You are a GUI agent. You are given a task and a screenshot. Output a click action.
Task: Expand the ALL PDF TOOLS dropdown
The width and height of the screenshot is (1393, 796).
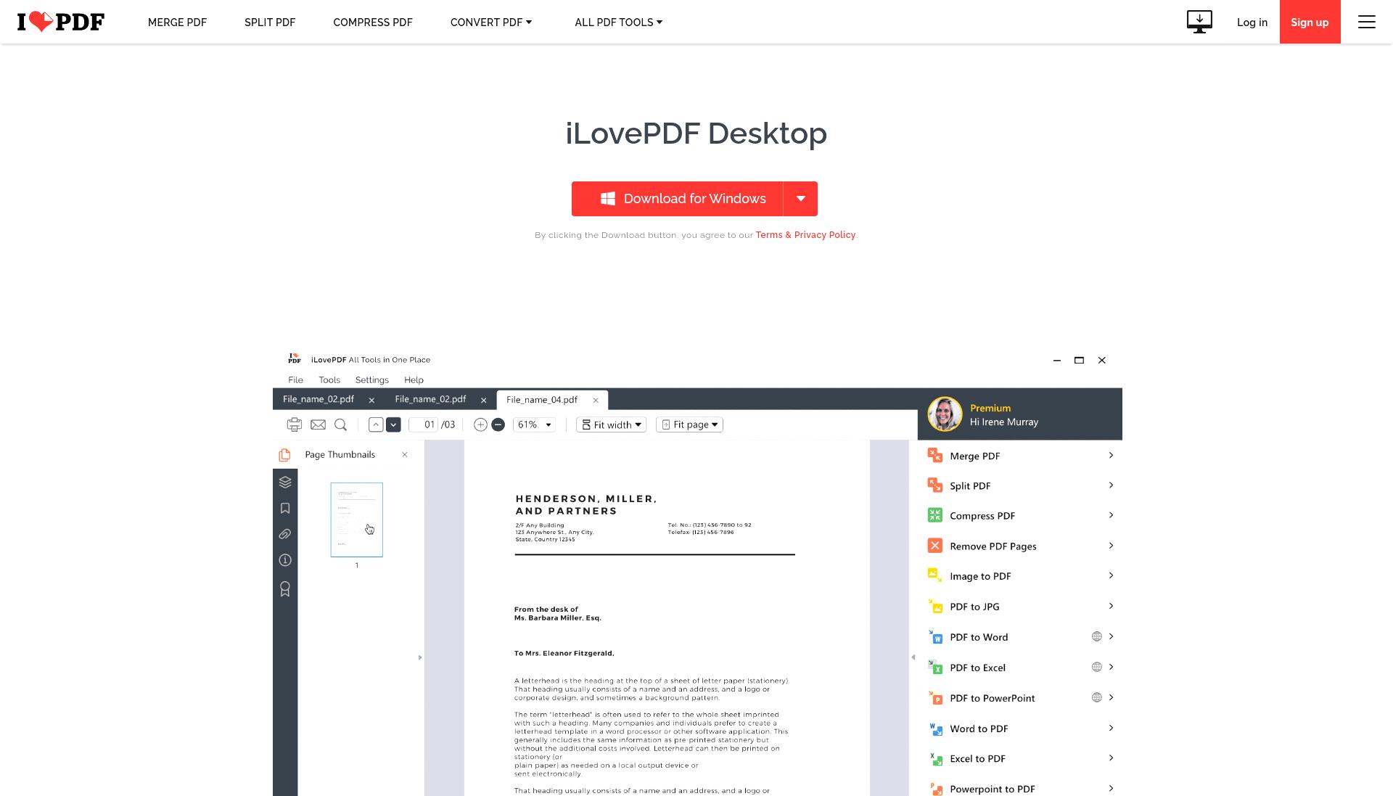[619, 22]
